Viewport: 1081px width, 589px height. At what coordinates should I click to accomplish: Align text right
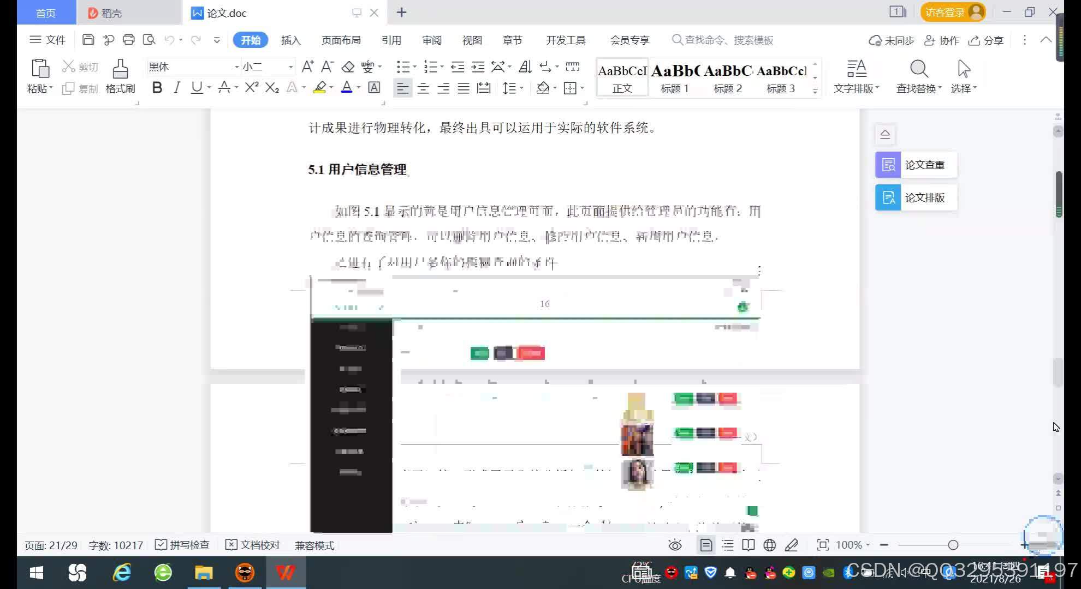443,88
